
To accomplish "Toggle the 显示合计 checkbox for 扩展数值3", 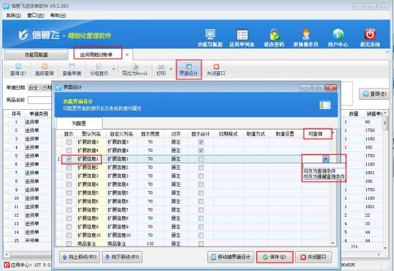I will pos(201,142).
